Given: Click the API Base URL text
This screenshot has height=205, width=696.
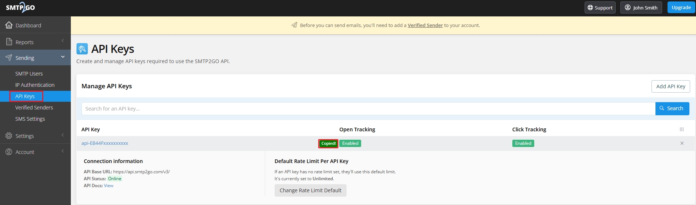Looking at the screenshot, I should pos(127,172).
